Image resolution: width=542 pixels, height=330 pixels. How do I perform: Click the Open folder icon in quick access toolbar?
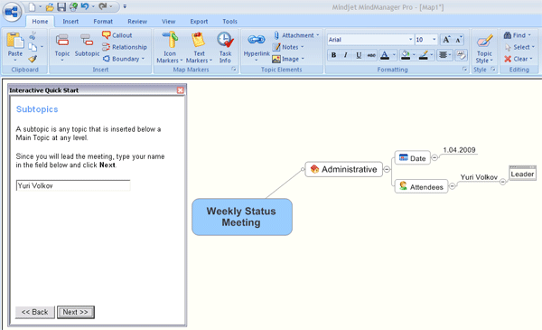click(50, 6)
